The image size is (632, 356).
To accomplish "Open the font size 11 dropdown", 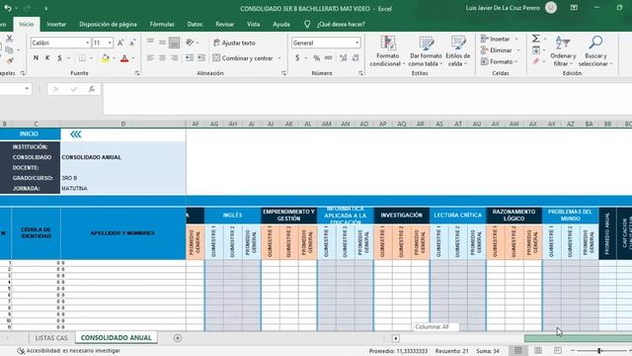I will [110, 43].
